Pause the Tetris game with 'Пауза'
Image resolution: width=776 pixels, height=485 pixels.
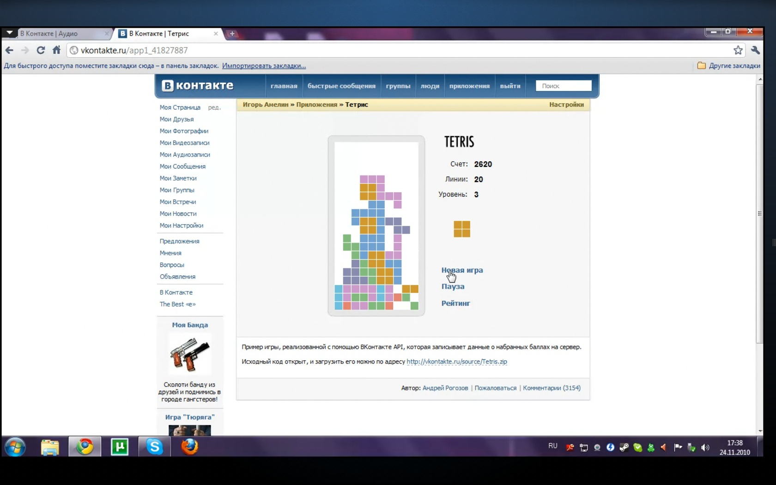coord(453,286)
